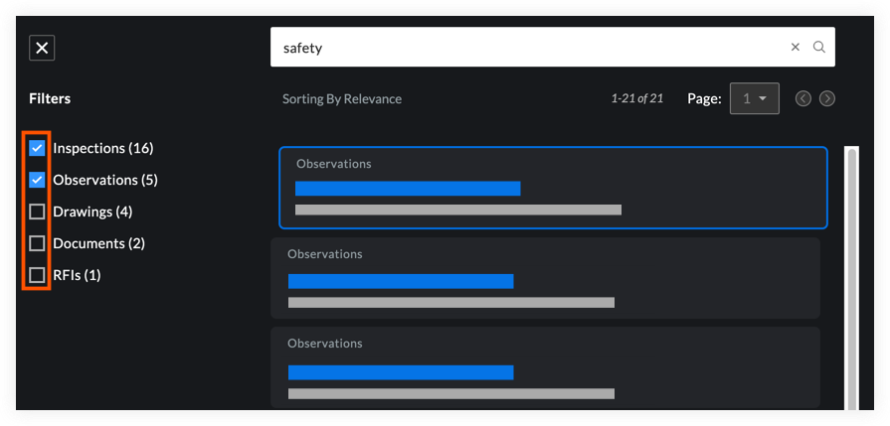Select the second Observations result card
This screenshot has height=426, width=890.
click(x=696, y=276)
